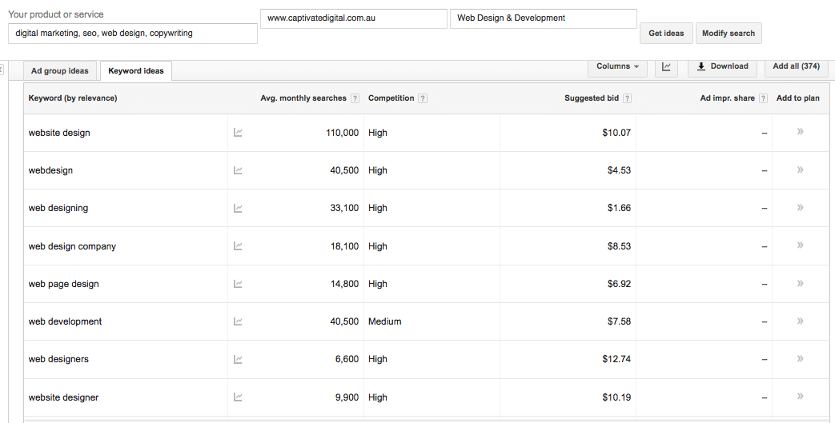This screenshot has height=423, width=835.
Task: Add web designing to plan
Action: 800,208
